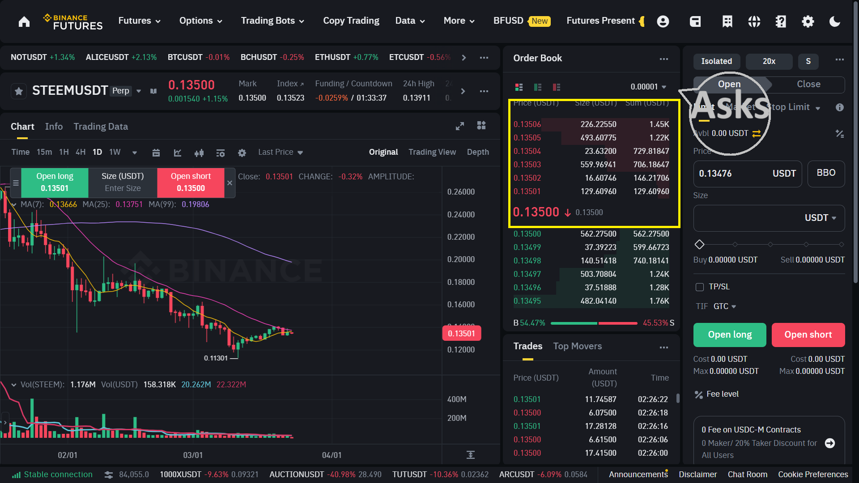Open the Top Movers tab
This screenshot has height=483, width=859.
578,346
